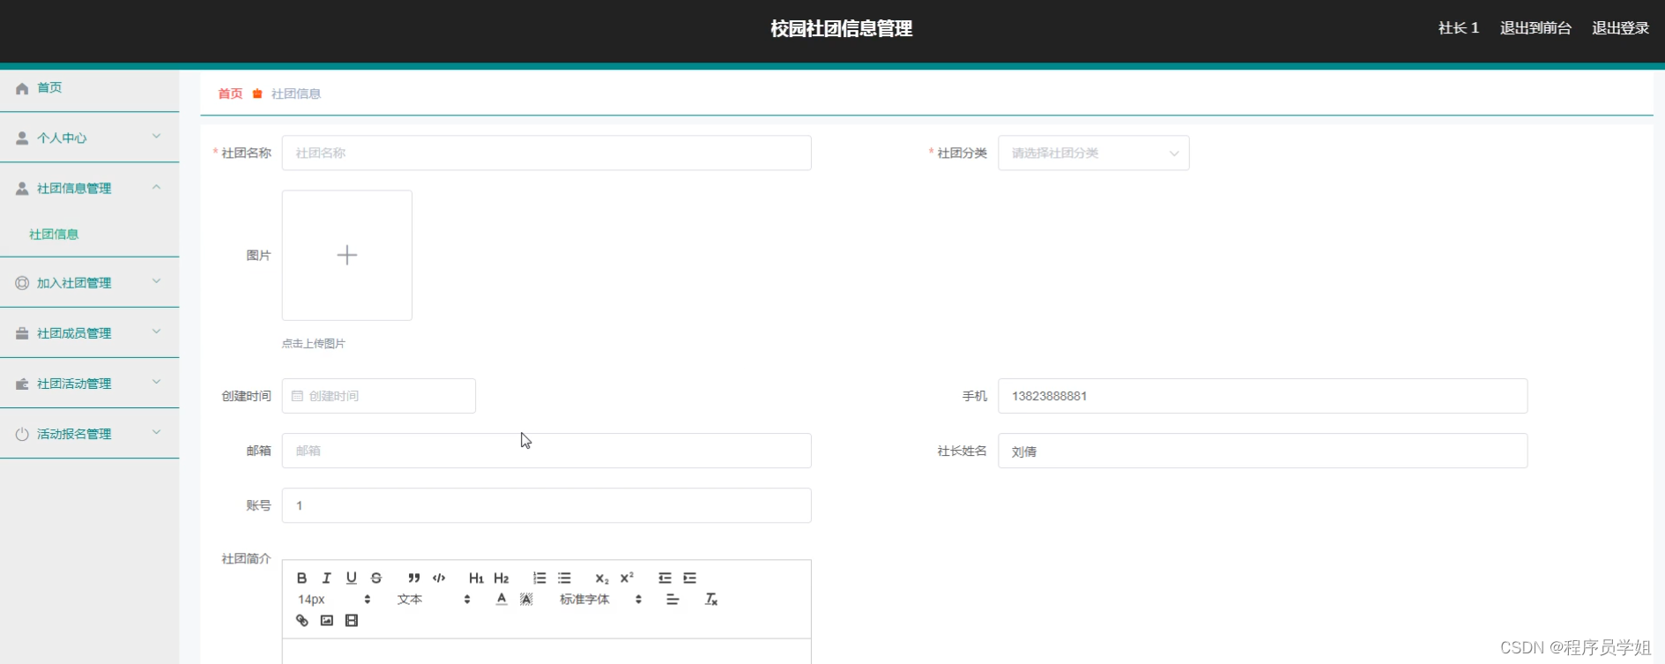
Task: Click the 活动报名管理 power icon
Action: click(x=22, y=434)
